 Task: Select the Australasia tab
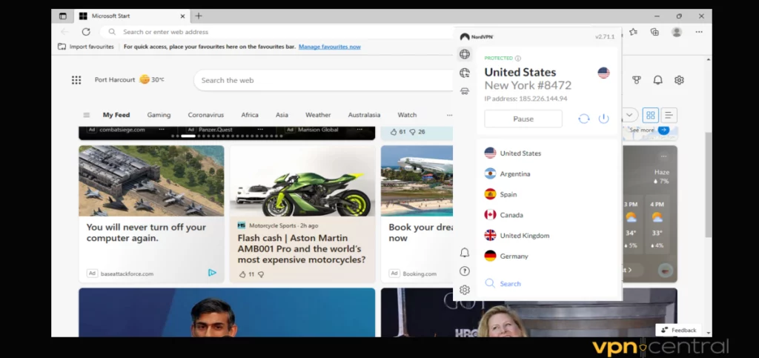(364, 115)
